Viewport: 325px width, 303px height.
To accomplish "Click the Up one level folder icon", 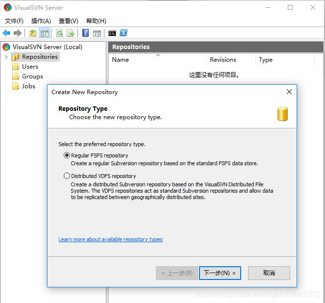I will click(x=33, y=33).
